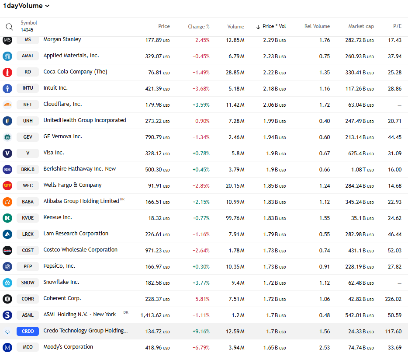Image resolution: width=408 pixels, height=353 pixels.
Task: Click the GE Vernova logo icon
Action: [x=7, y=137]
